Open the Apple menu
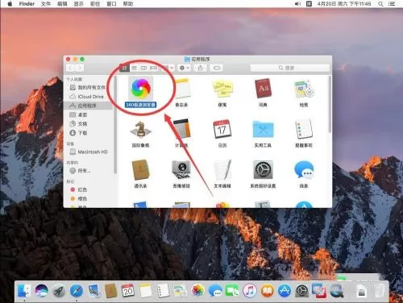The image size is (403, 303). (10, 4)
